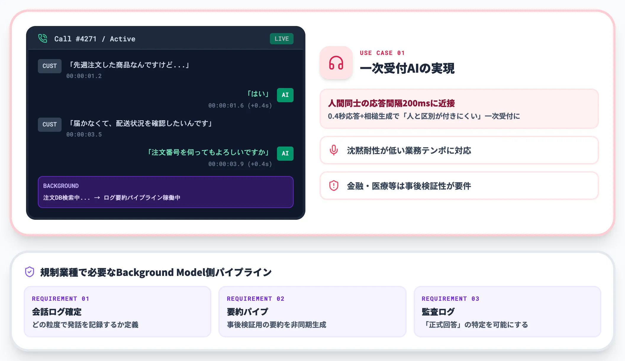The height and width of the screenshot is (361, 625).
Task: Click the 事後検証用の要約を非同期生成 text
Action: (276, 325)
